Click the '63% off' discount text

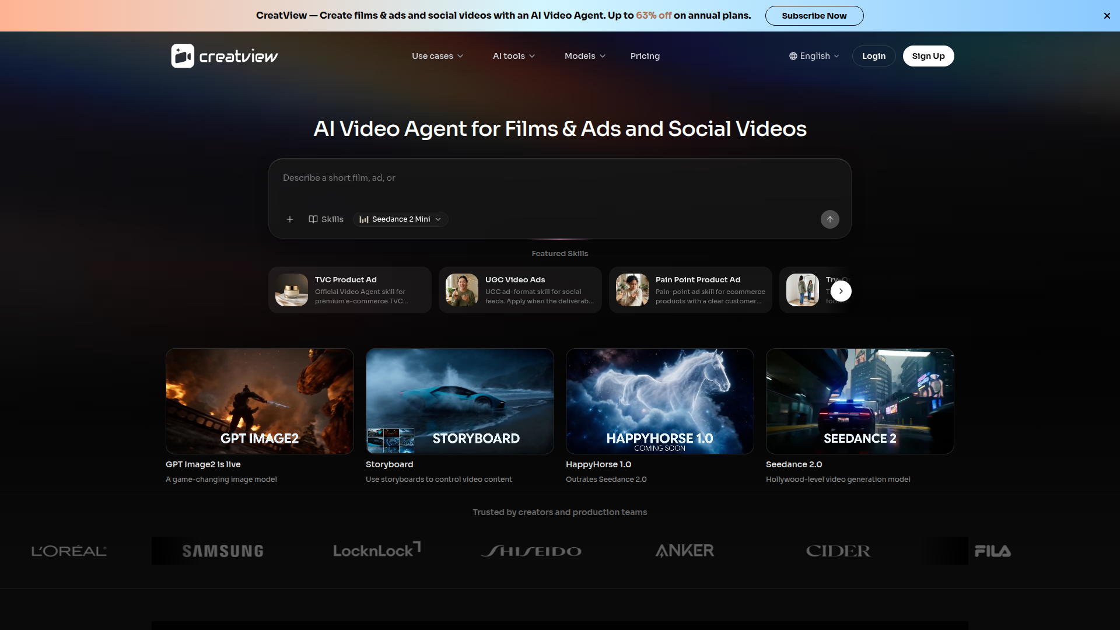pos(653,16)
